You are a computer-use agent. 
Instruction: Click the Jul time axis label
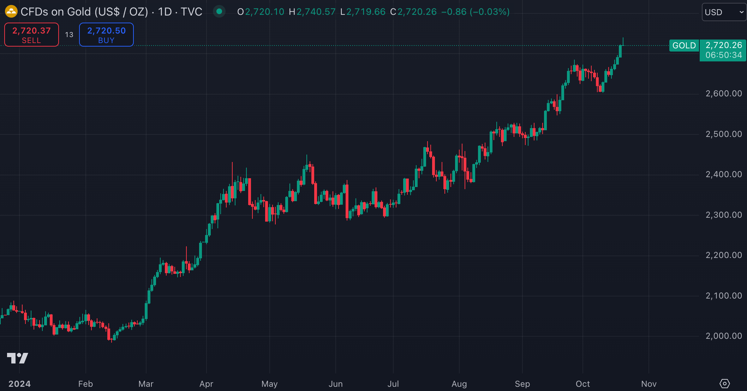coord(393,384)
